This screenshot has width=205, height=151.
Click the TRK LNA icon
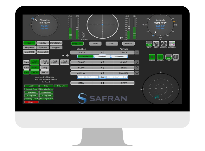click(x=152, y=57)
